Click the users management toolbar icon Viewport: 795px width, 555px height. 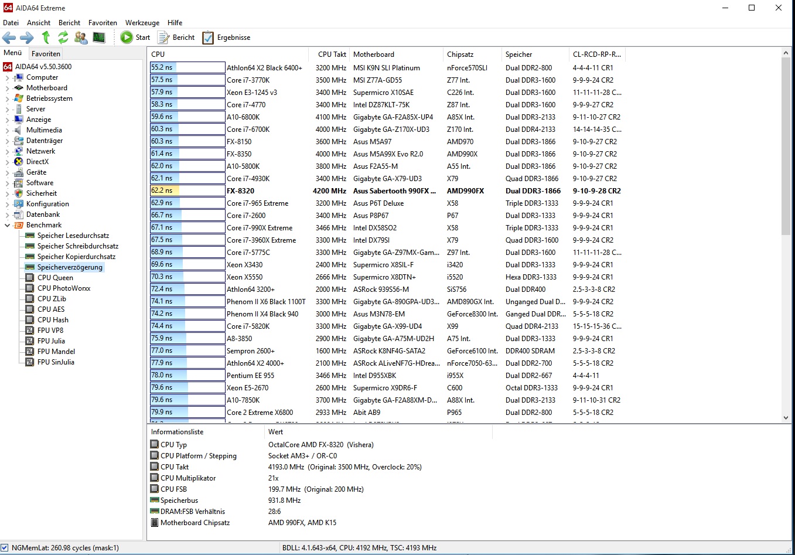coord(81,38)
